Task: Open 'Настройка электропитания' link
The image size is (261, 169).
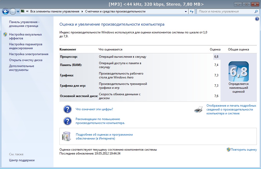Action: pyautogui.click(x=29, y=54)
